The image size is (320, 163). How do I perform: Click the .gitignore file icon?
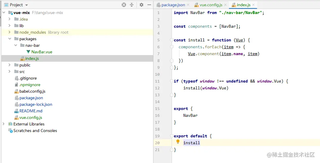[x=16, y=78]
